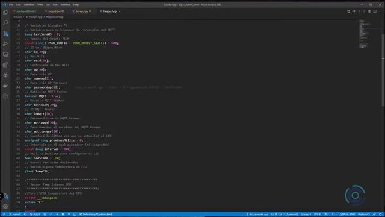Open the editor More Actions ellipsis
The width and height of the screenshot is (385, 217).
tap(380, 11)
